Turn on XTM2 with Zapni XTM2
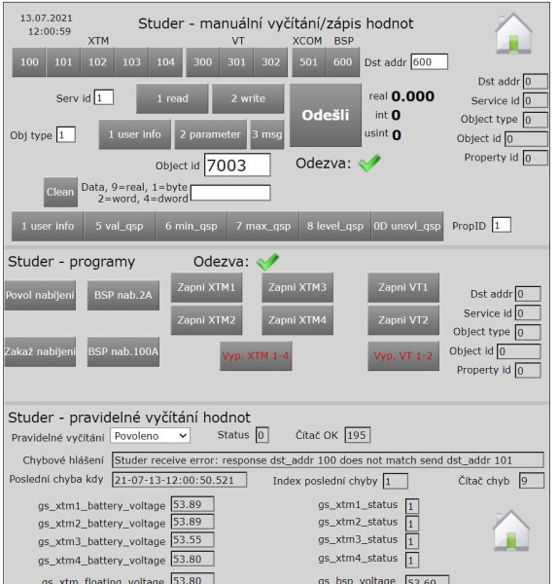Viewport: 558px width, 584px height. 206,320
